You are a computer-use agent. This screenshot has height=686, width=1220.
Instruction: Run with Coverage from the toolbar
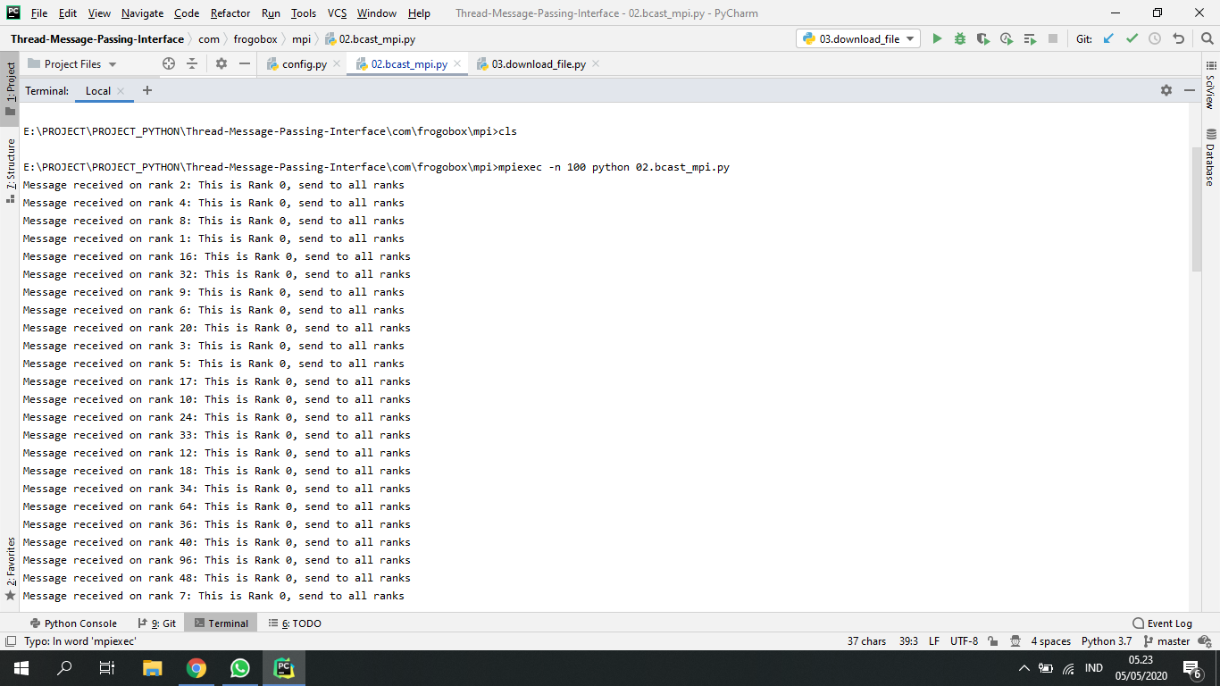coord(983,38)
